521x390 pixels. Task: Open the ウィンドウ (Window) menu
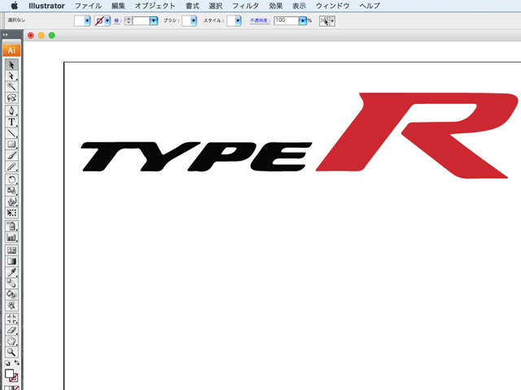[x=332, y=6]
